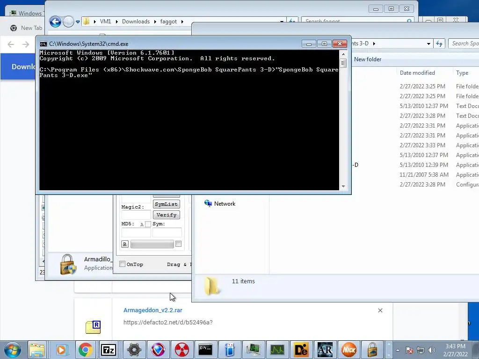Open the blue bottle icon app on taskbar
Screen dimensions: 479x359
(230, 350)
